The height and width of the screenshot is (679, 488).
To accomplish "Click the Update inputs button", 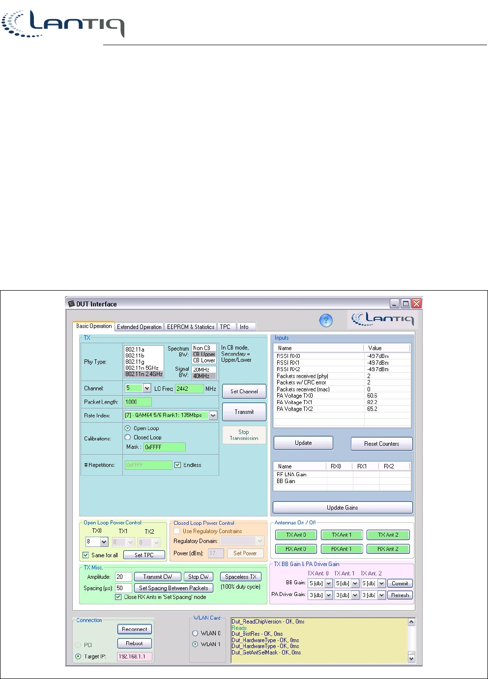I will tap(303, 443).
